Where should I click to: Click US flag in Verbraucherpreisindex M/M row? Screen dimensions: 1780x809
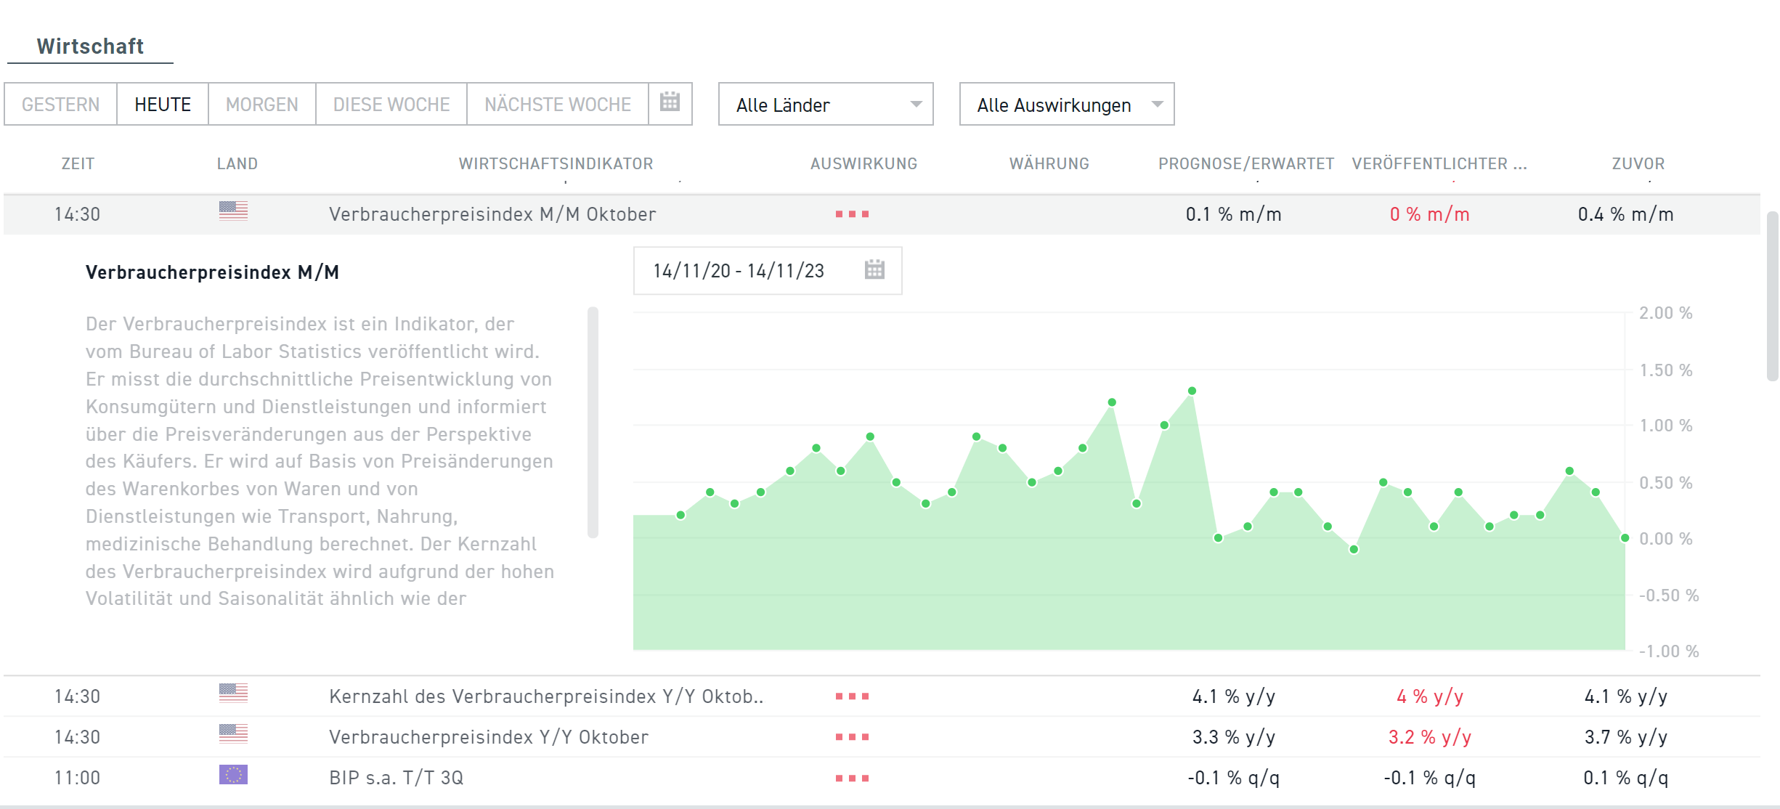pyautogui.click(x=233, y=211)
